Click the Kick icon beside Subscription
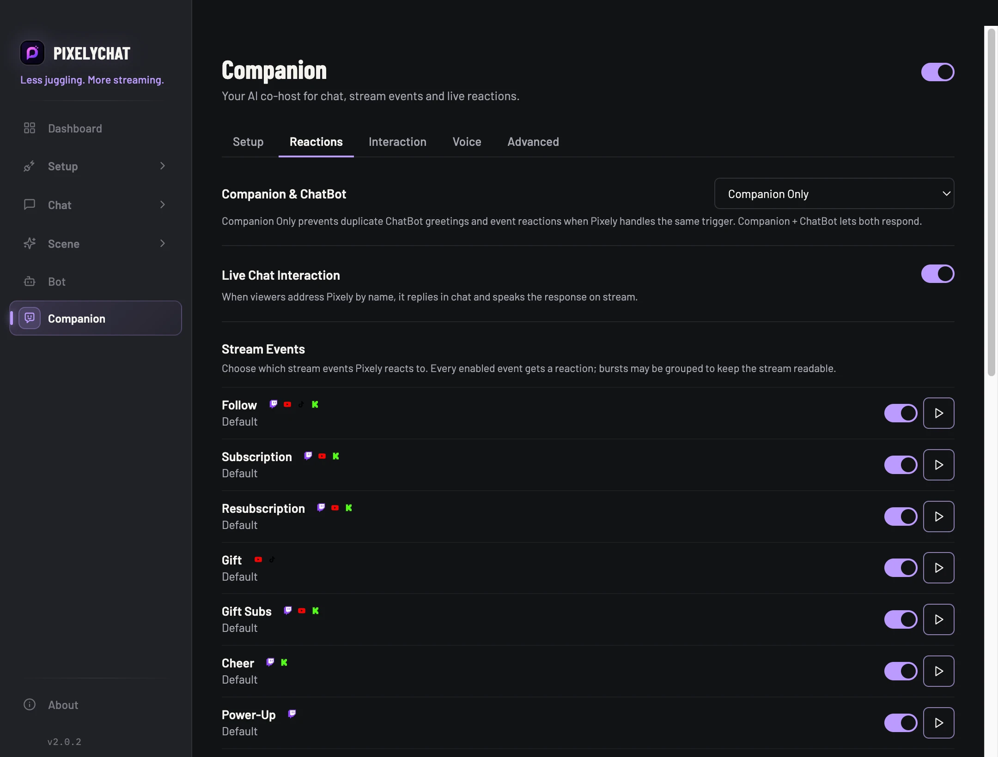The width and height of the screenshot is (998, 757). coord(336,456)
